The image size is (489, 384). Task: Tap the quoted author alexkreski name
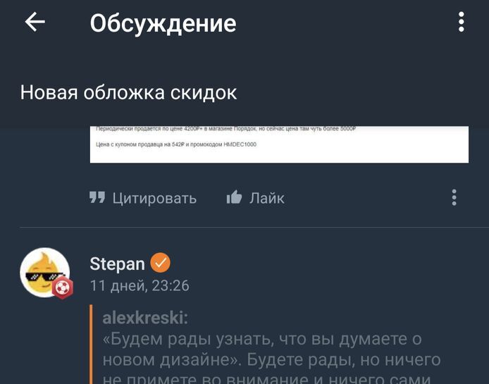[x=145, y=318]
